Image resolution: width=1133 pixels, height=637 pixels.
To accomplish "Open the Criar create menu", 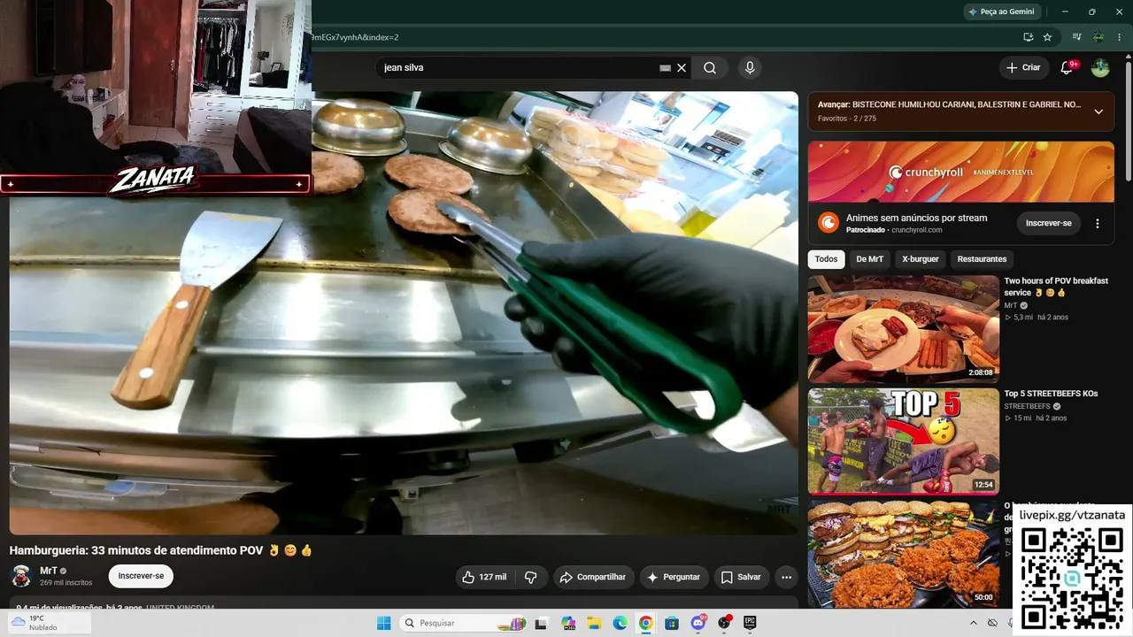I will (1024, 68).
